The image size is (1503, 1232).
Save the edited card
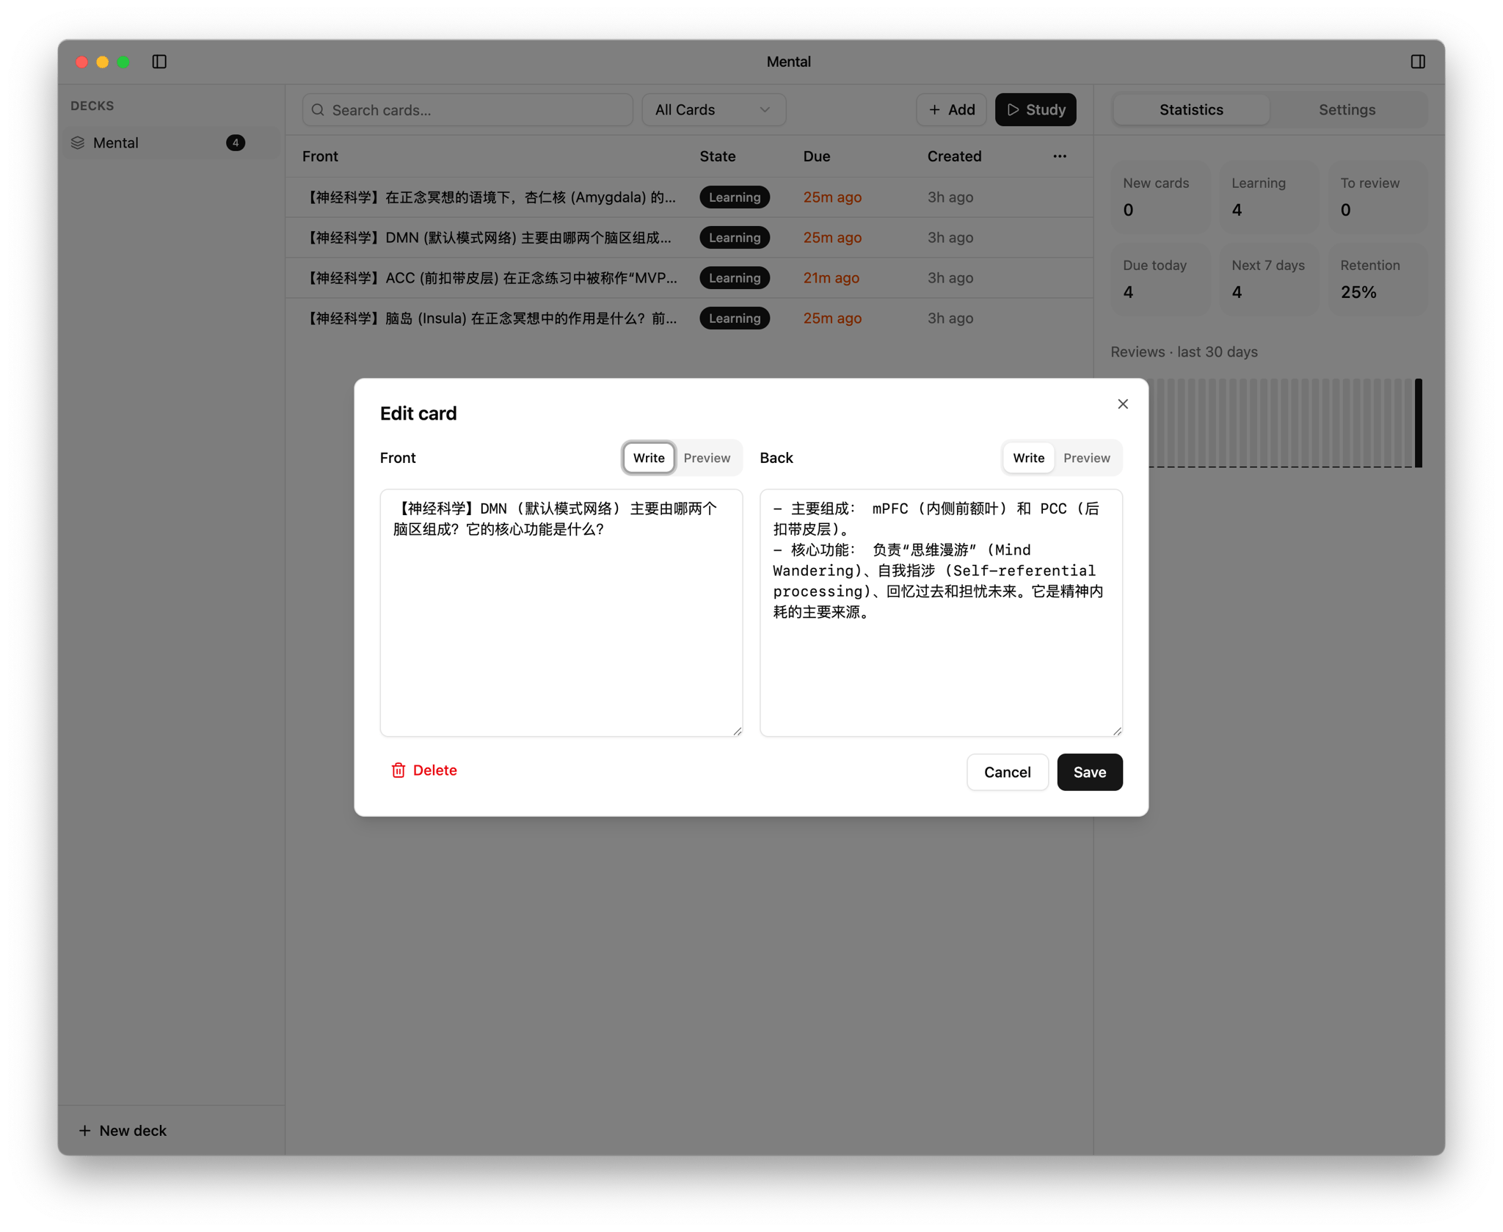coord(1089,772)
